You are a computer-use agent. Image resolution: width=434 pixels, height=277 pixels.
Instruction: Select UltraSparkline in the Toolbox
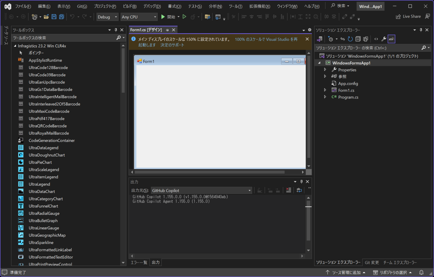click(41, 243)
